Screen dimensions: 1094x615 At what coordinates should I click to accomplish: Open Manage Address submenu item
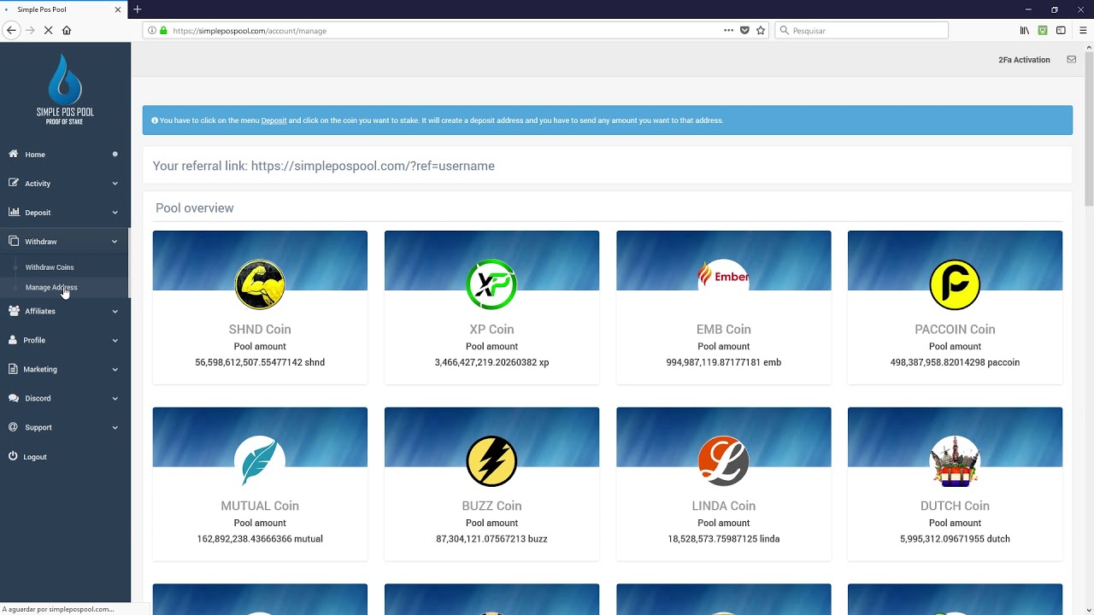click(x=51, y=287)
